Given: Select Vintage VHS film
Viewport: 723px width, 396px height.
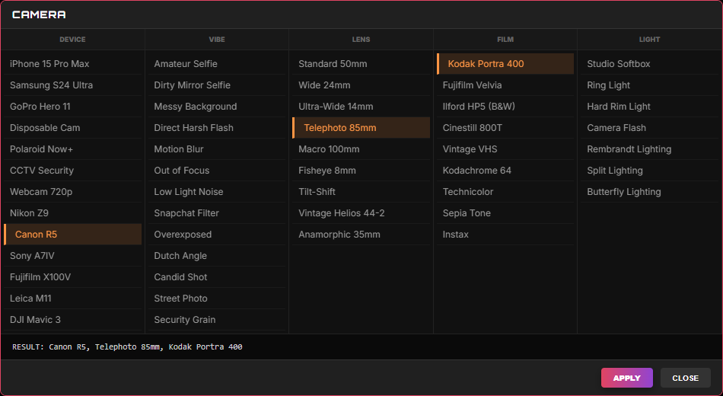Looking at the screenshot, I should tap(505, 149).
